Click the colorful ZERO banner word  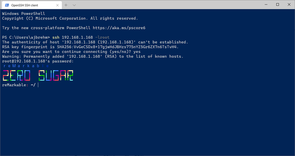click(x=16, y=76)
